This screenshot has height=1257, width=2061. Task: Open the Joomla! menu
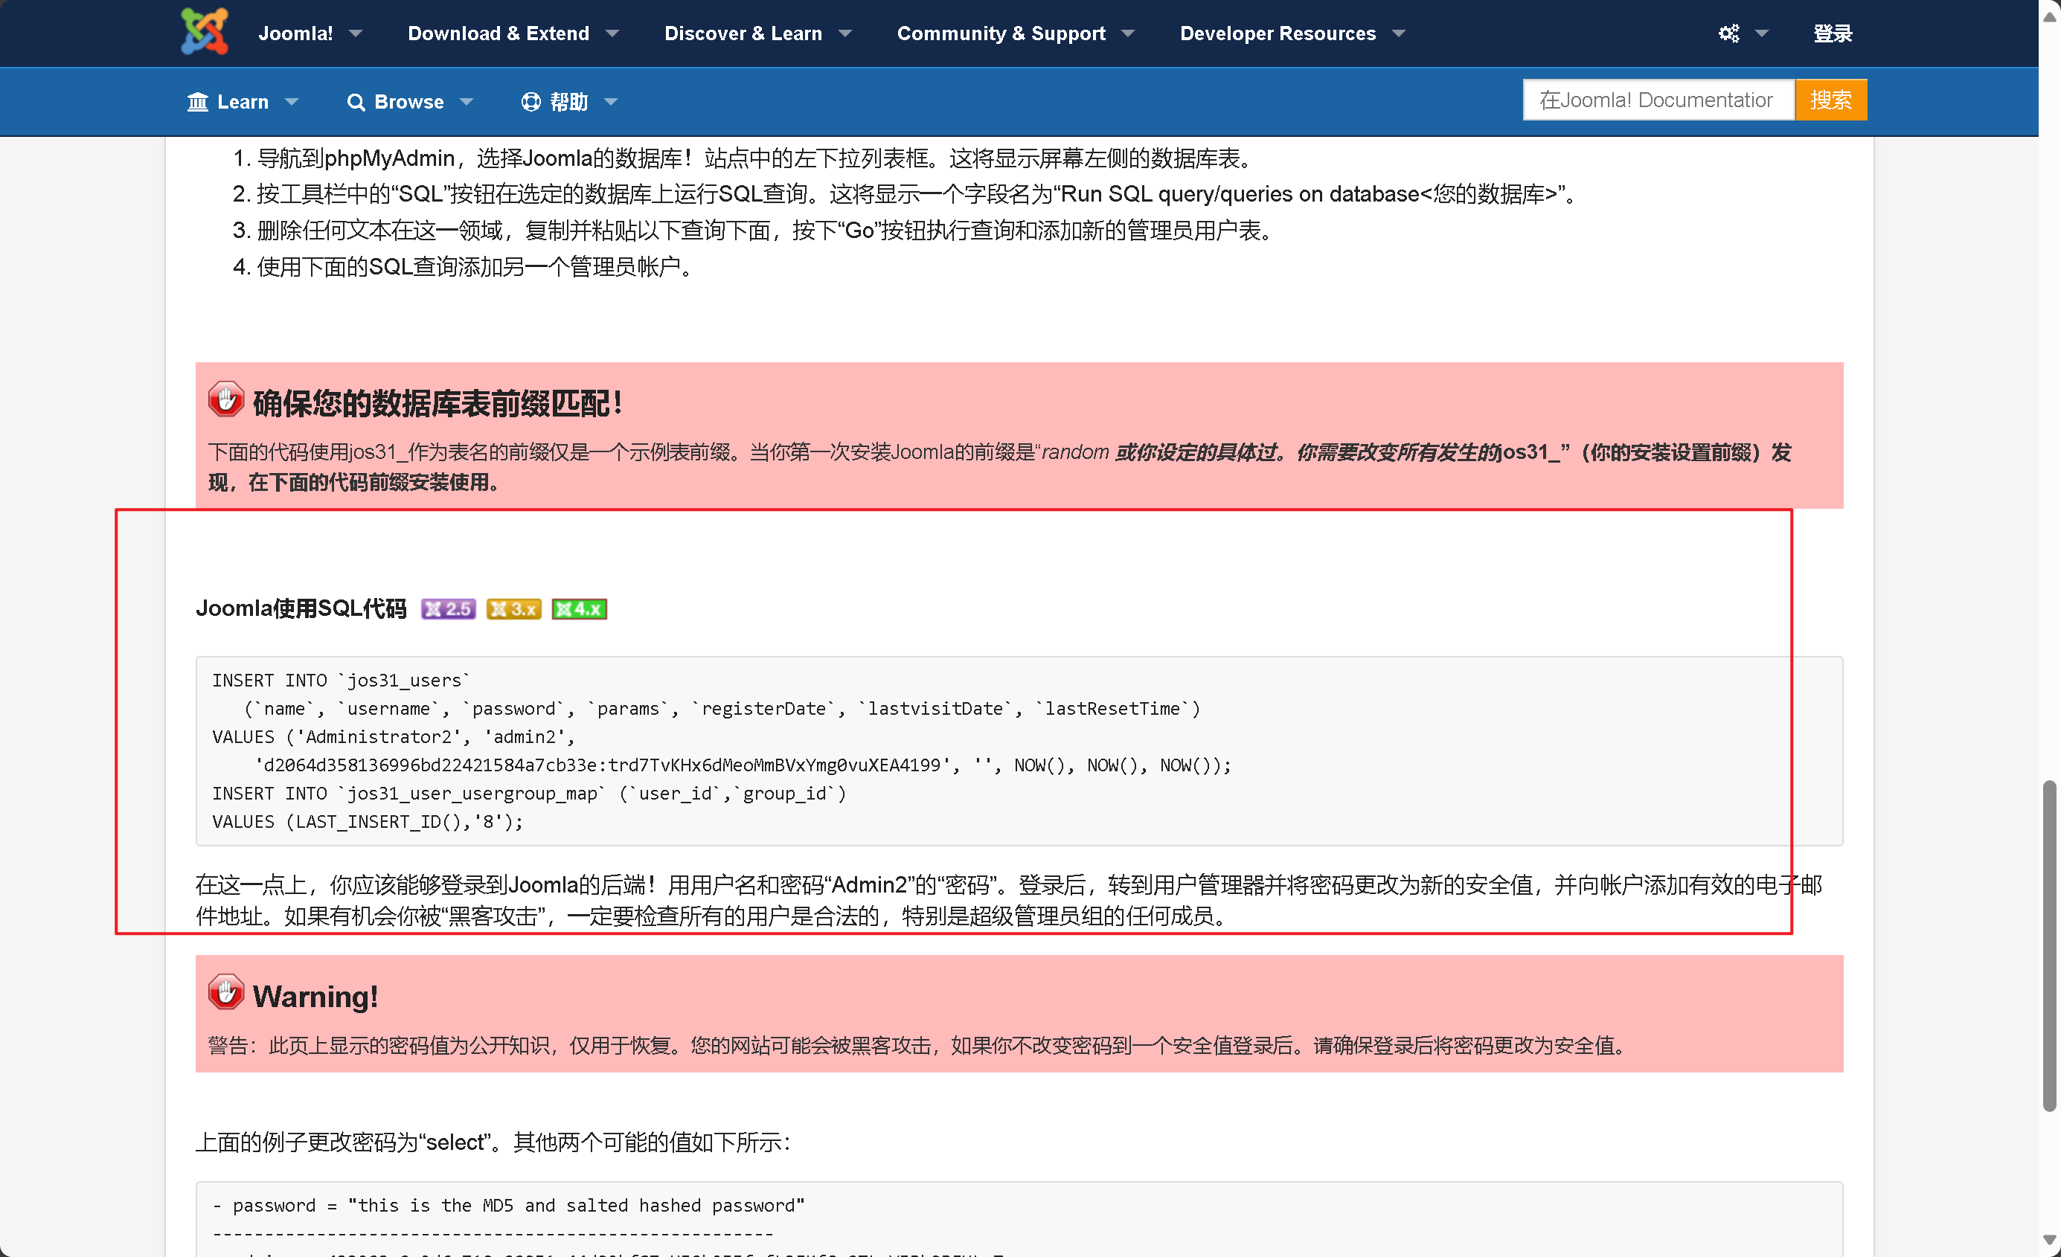pyautogui.click(x=295, y=33)
